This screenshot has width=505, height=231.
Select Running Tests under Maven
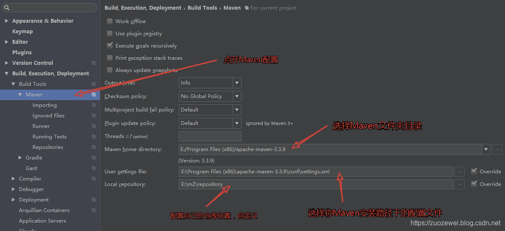pyautogui.click(x=49, y=137)
